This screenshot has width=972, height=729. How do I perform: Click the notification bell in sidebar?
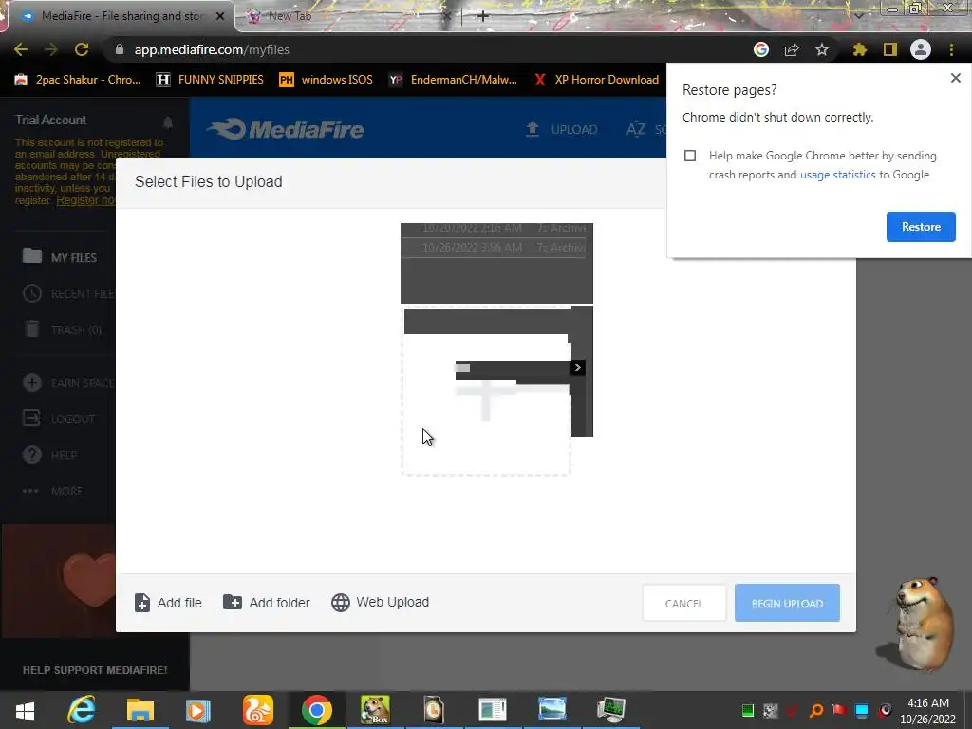[167, 122]
